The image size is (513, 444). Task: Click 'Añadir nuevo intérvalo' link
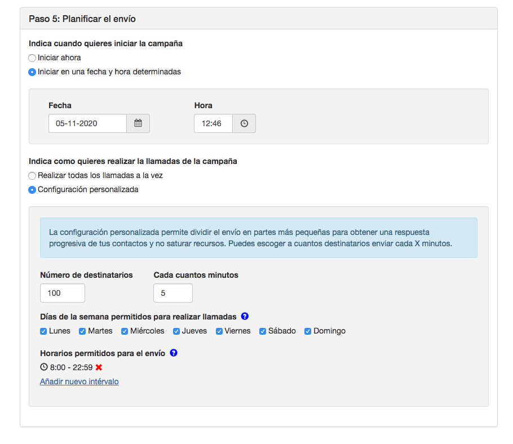(x=79, y=381)
